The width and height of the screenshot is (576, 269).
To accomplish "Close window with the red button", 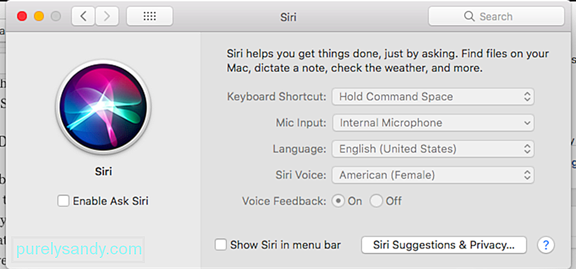I will pos(22,16).
